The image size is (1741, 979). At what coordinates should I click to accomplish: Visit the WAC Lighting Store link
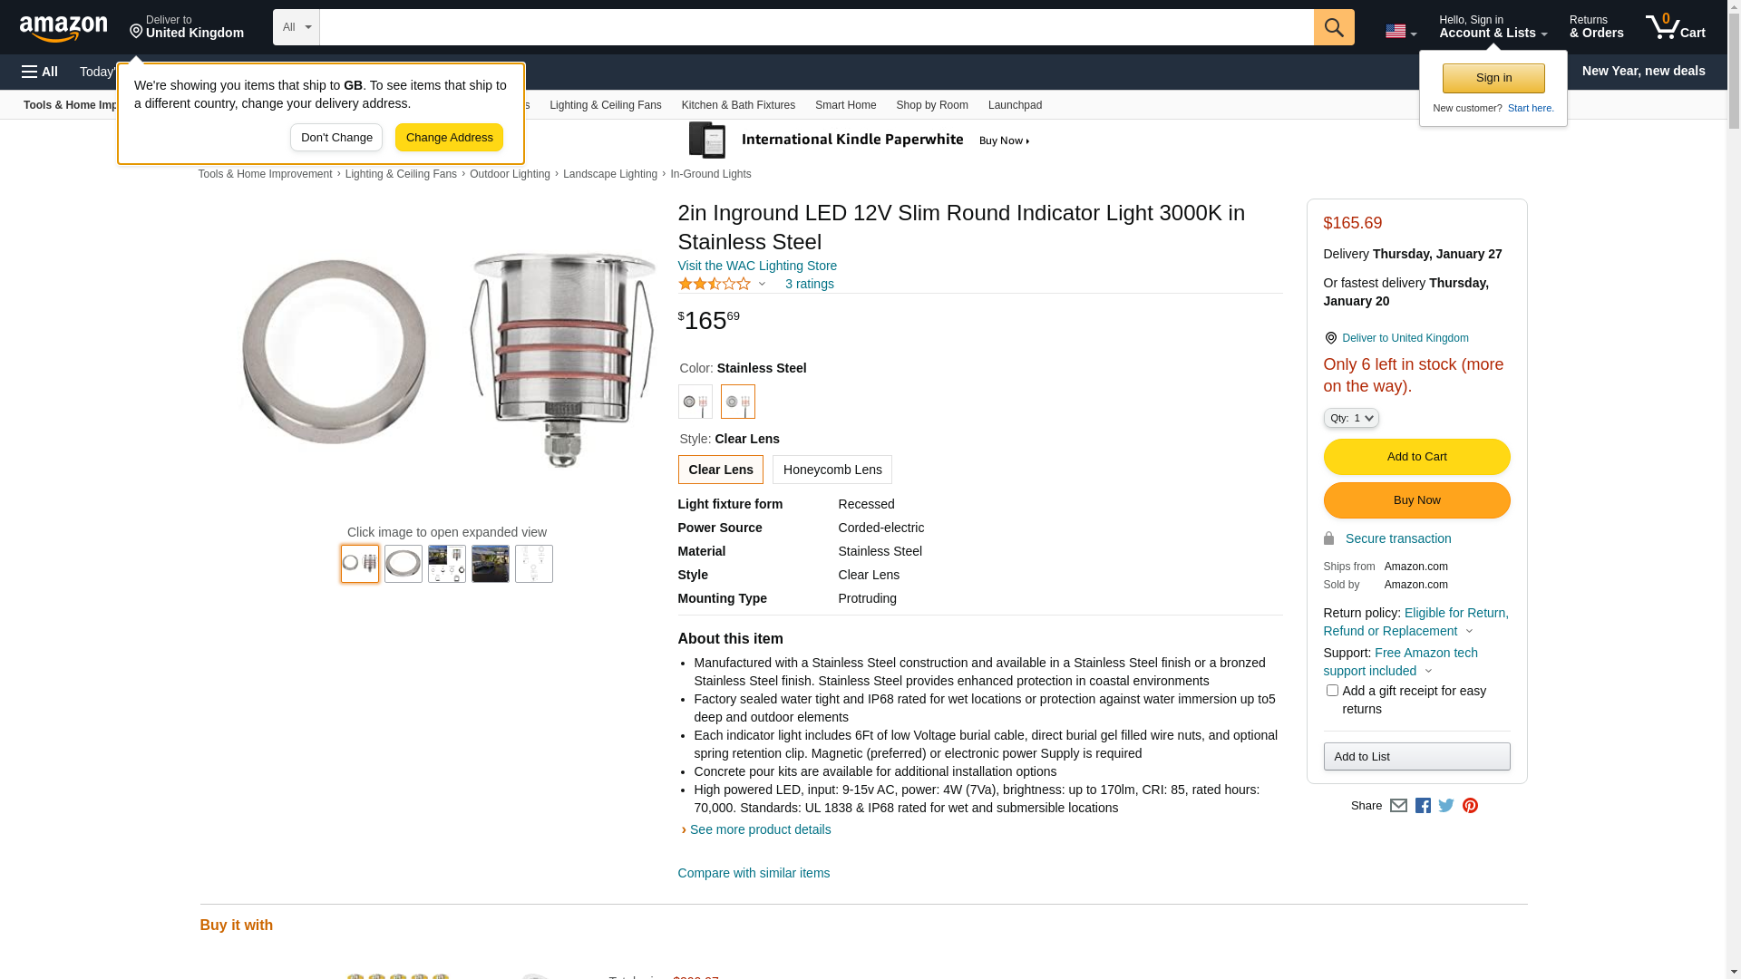[x=757, y=266]
